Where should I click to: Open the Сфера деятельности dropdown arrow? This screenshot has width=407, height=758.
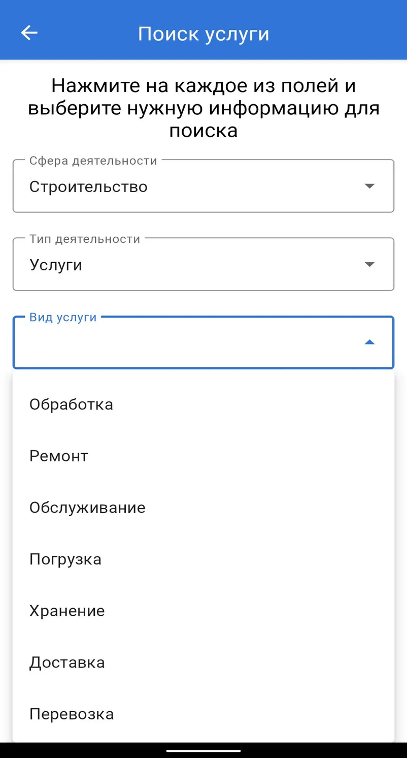pyautogui.click(x=369, y=186)
